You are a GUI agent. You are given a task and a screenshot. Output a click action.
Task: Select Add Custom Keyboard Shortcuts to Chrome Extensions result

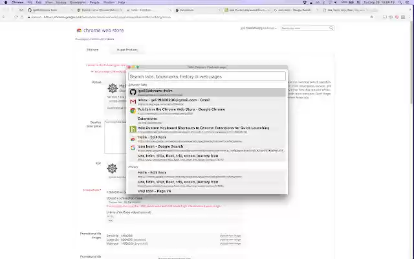(207, 129)
